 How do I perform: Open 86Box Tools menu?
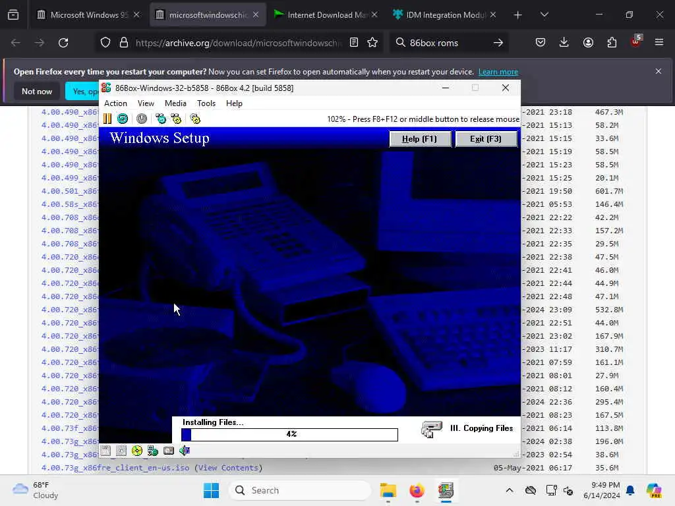coord(206,103)
